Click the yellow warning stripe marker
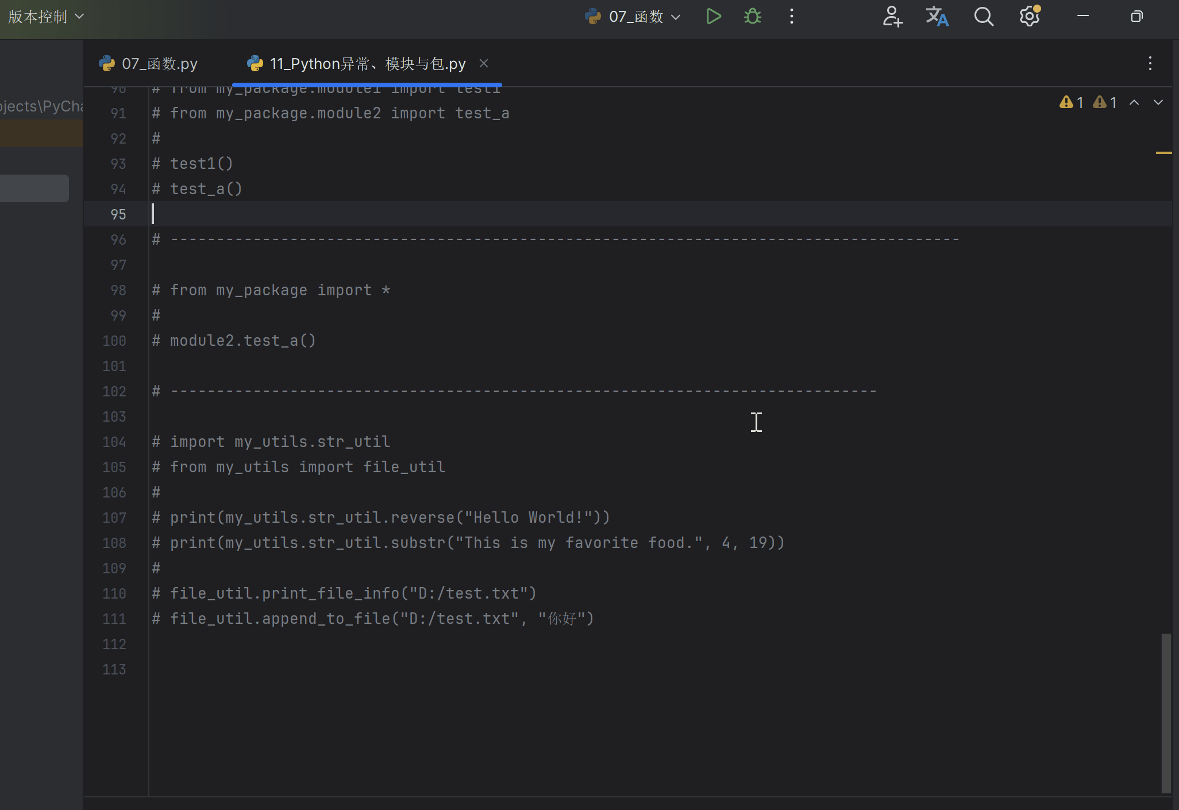This screenshot has height=810, width=1179. [x=1163, y=153]
